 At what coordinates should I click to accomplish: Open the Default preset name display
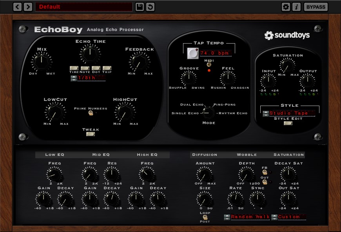pyautogui.click(x=84, y=7)
